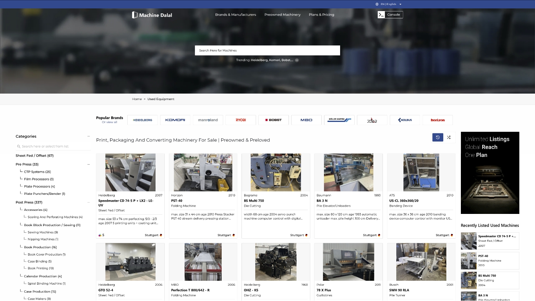Select the Komori brand logo
This screenshot has height=301, width=535.
click(175, 120)
